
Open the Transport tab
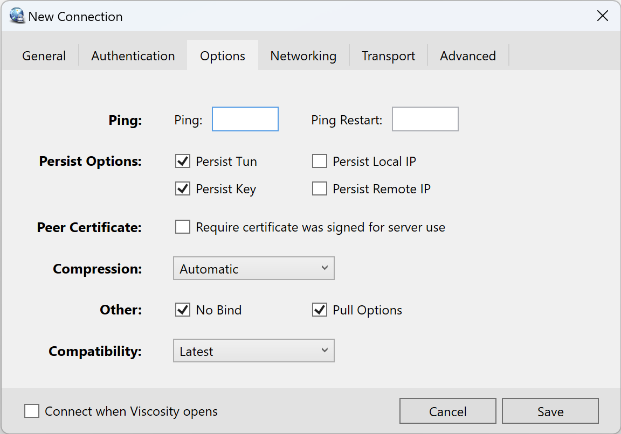389,56
